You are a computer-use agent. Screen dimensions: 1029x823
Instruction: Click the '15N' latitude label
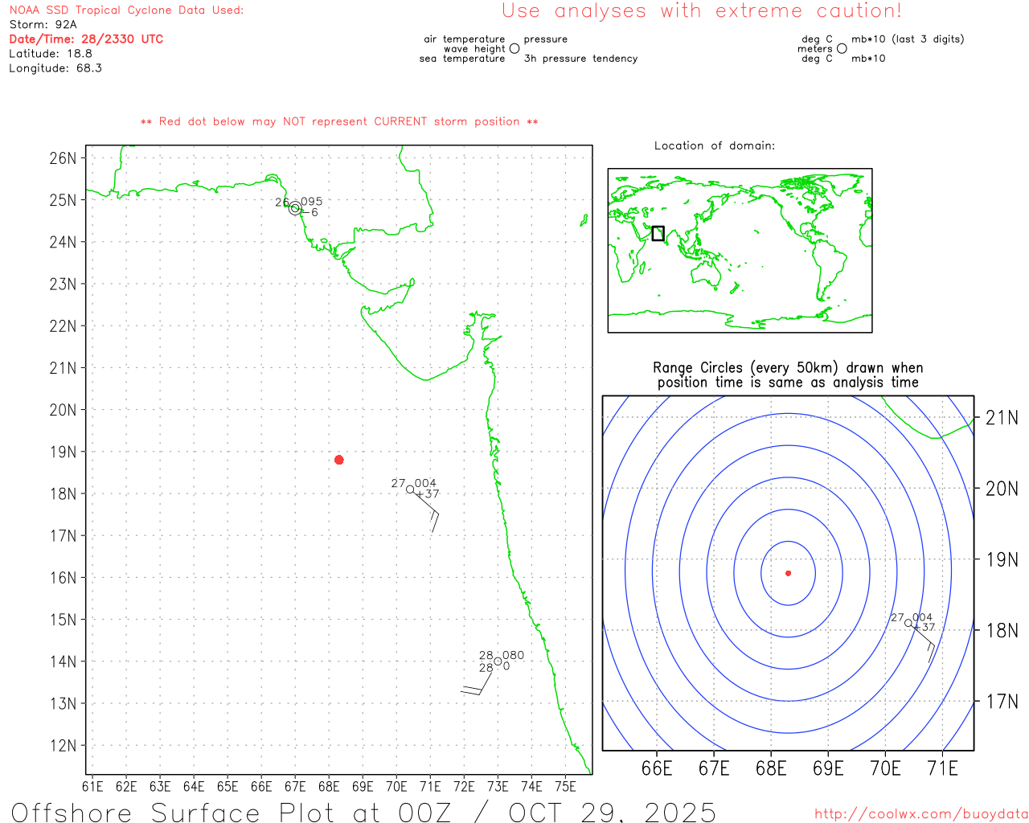tap(63, 620)
